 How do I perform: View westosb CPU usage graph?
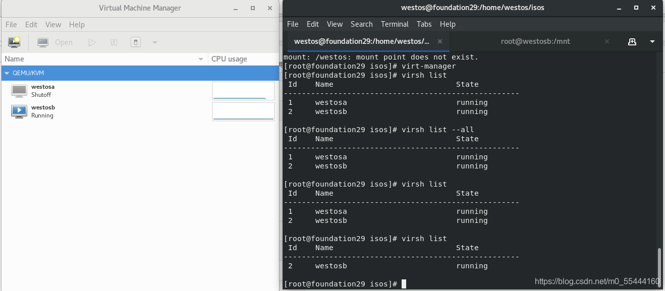(243, 111)
